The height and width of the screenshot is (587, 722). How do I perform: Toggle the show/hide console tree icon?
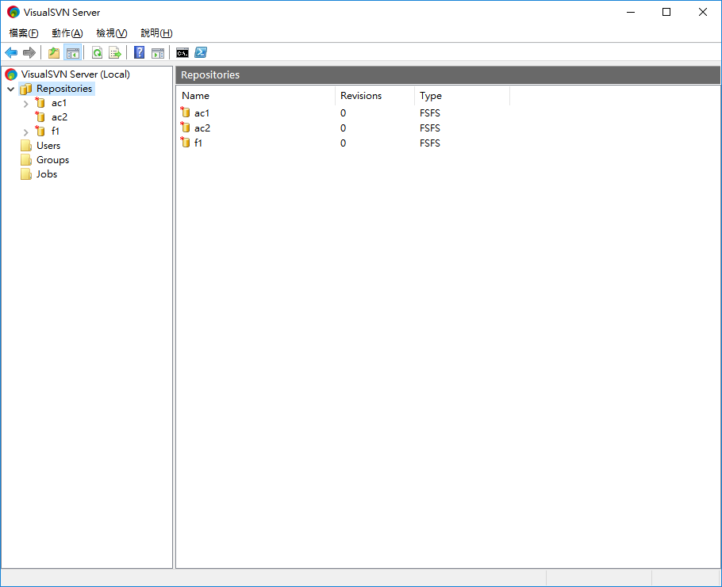coord(73,53)
